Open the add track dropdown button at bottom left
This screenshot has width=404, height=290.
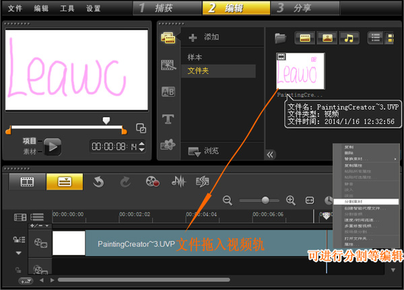coord(26,281)
